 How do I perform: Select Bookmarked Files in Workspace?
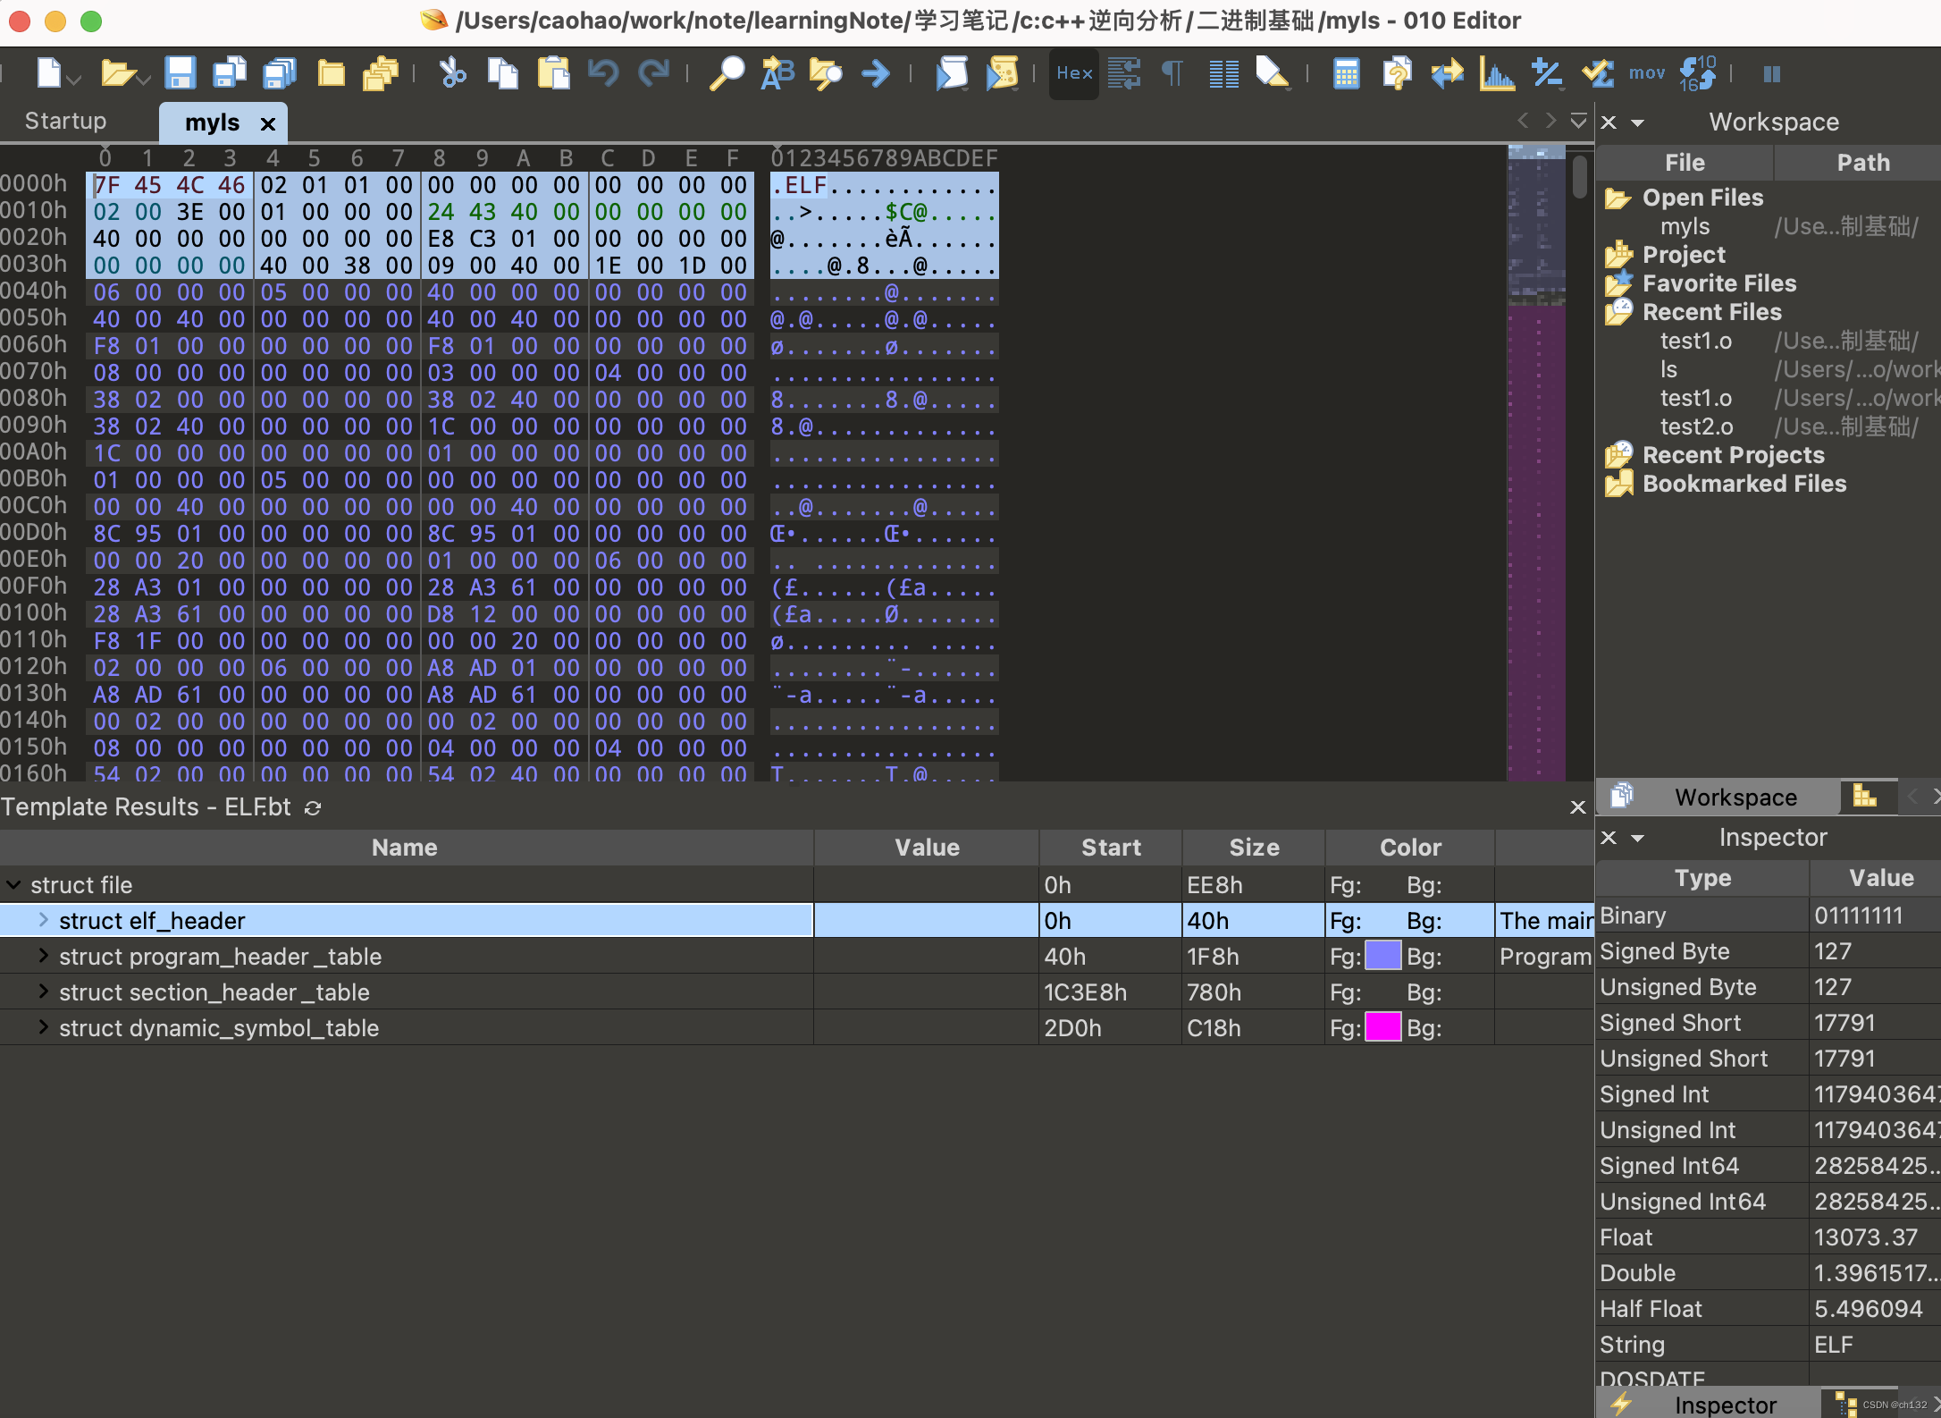(x=1744, y=484)
